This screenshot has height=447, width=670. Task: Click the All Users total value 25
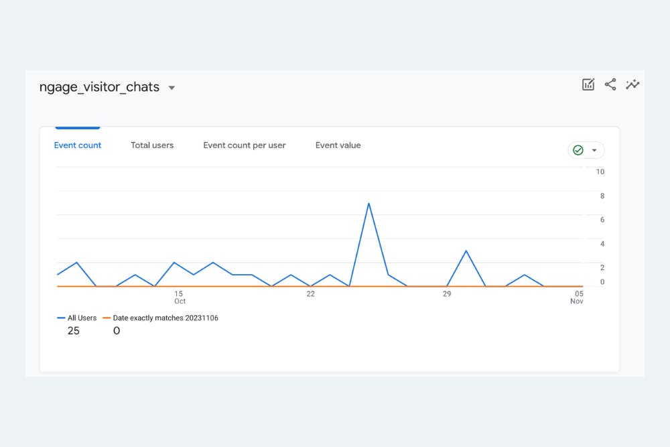tap(74, 331)
